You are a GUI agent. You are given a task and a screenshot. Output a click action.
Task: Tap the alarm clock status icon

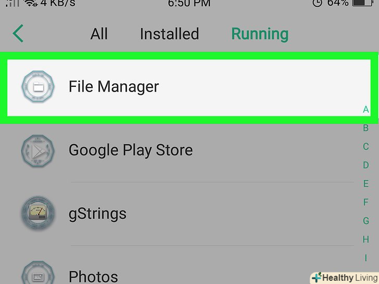318,3
